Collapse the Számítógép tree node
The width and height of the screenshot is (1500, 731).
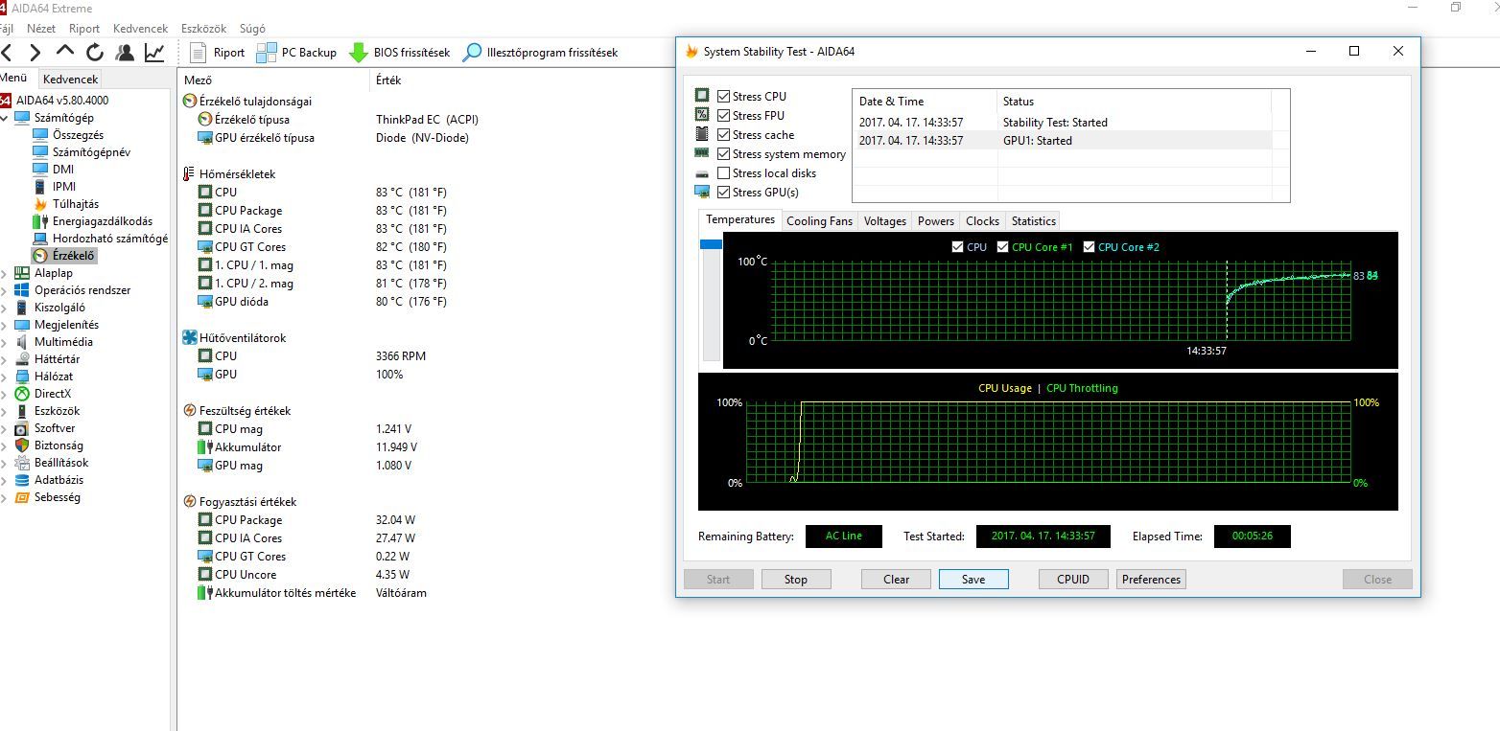coord(5,118)
